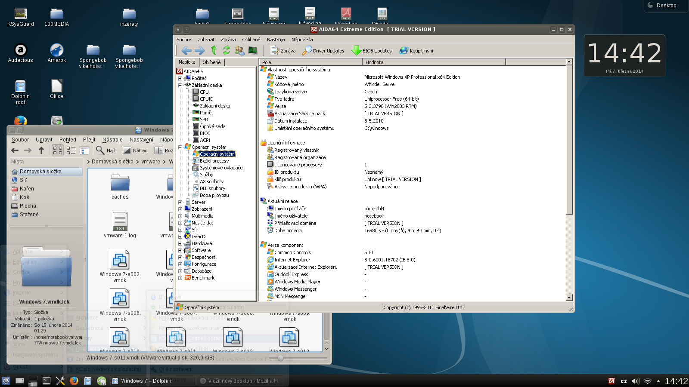The width and height of the screenshot is (689, 387).
Task: Open Dolphin Nastavení menu
Action: (x=141, y=140)
